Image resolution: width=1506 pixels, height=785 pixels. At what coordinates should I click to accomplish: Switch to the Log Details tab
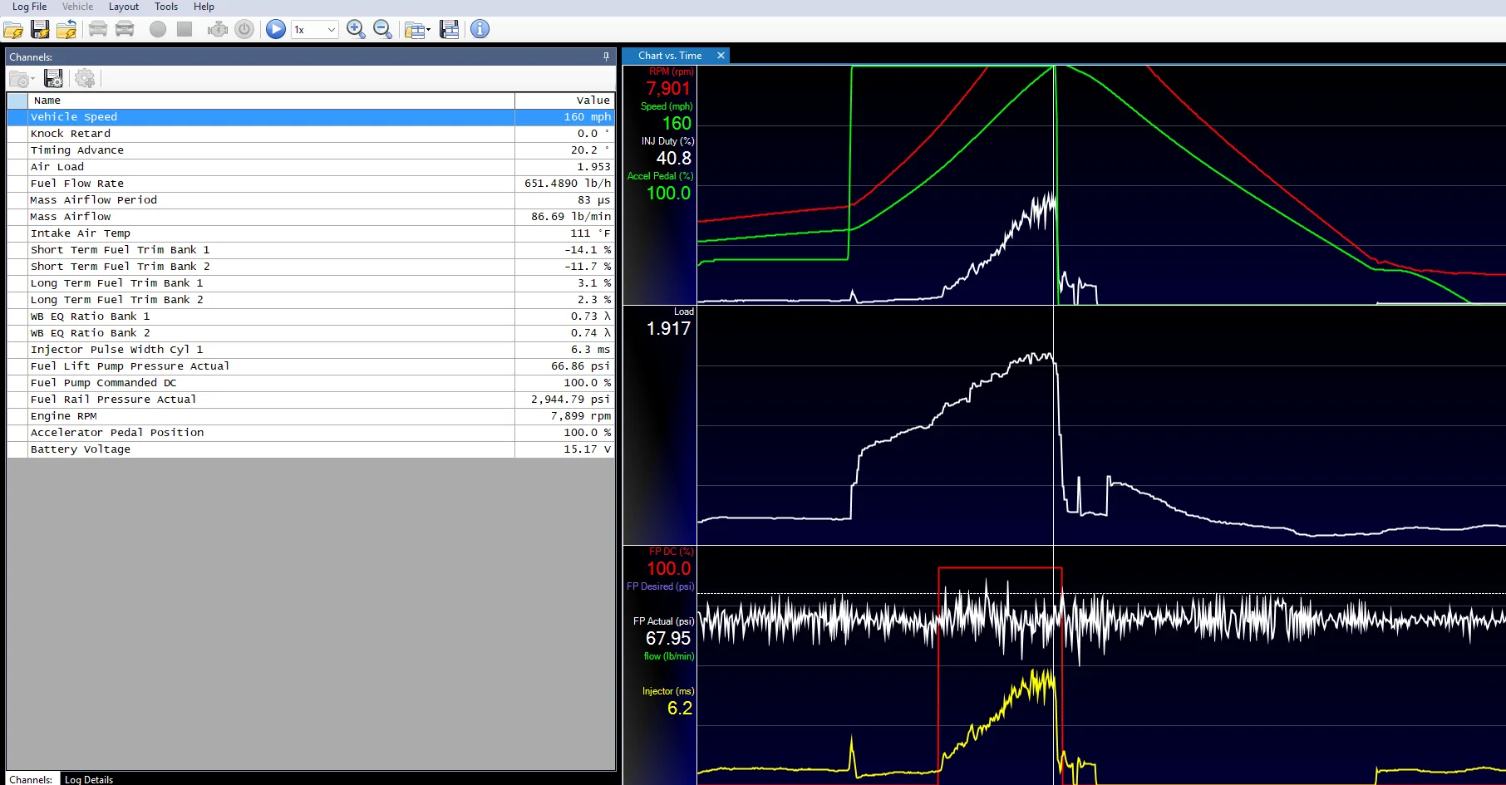tap(89, 779)
